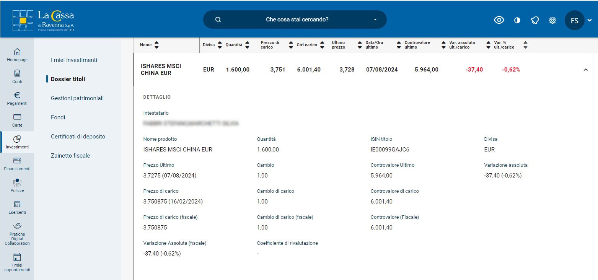Screen dimensions: 598x280
Task: Click the 07/08/2024 date cell
Action: coord(382,70)
